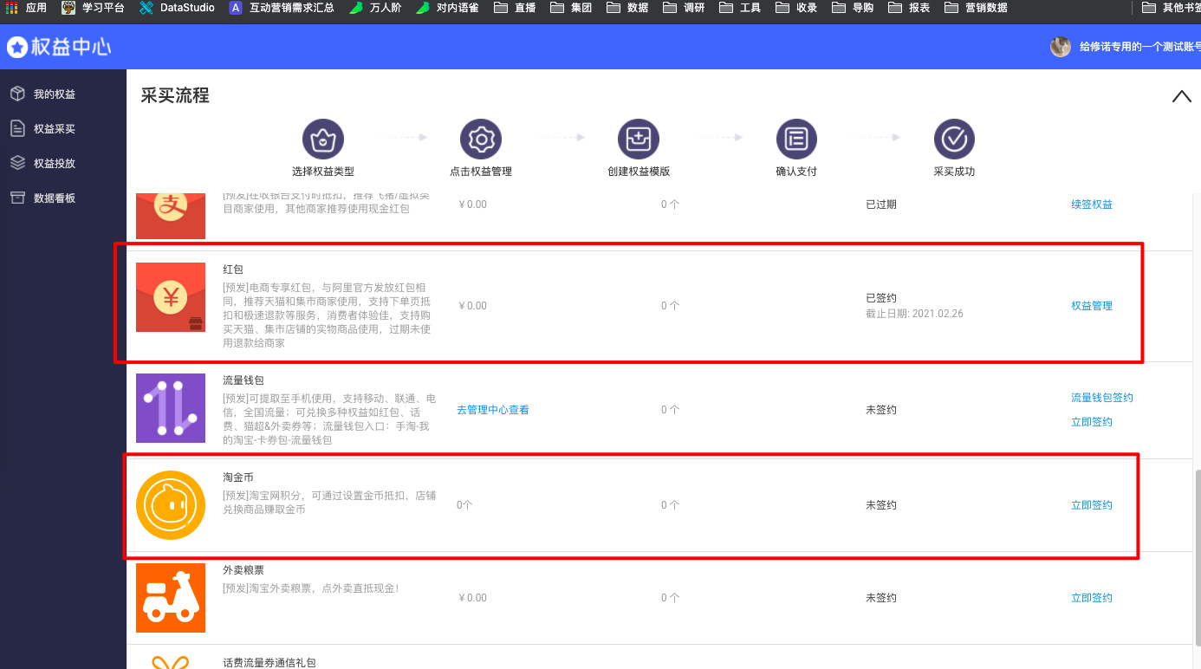The width and height of the screenshot is (1201, 669).
Task: Click 立即签约 for 淘金币
Action: tap(1091, 505)
